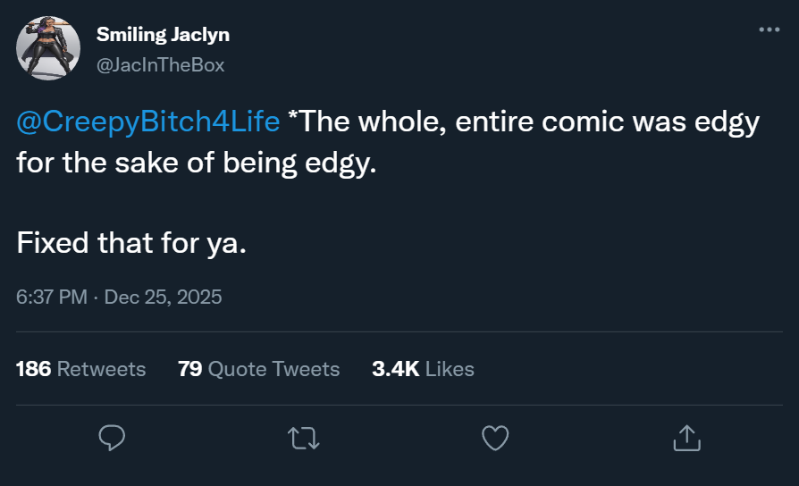Reply to Smiling Jaclyn's tweet
Viewport: 799px width, 486px height.
coord(111,437)
